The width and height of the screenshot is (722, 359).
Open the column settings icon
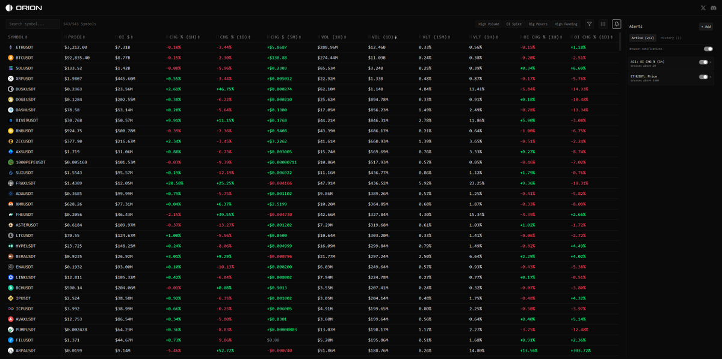coord(603,24)
